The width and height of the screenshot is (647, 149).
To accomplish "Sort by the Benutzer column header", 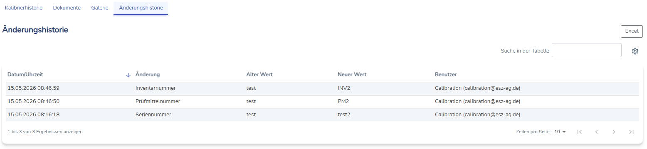I will click(446, 74).
